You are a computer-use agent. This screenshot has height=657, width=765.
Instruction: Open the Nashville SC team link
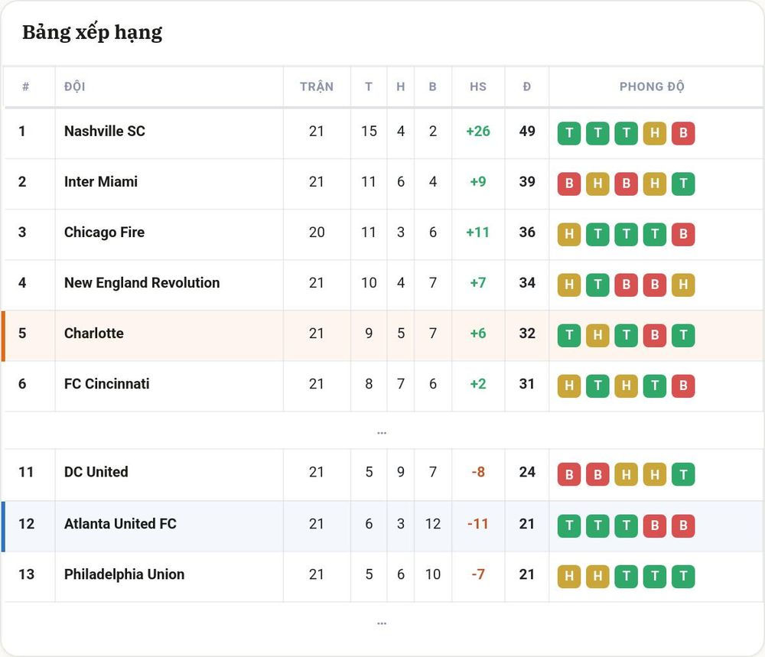tap(104, 132)
